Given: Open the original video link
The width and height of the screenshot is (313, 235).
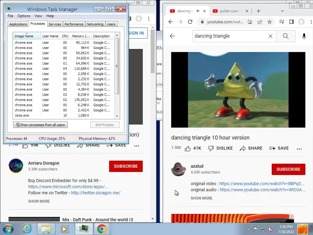Looking at the screenshot, I should [262, 184].
